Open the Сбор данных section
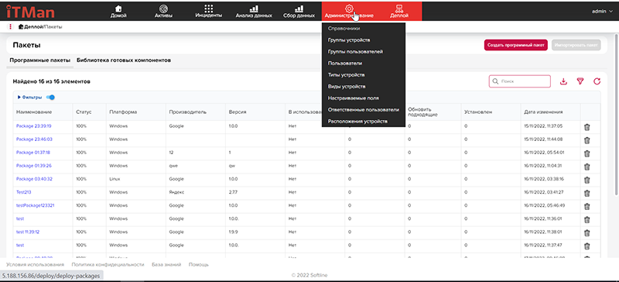The image size is (619, 282). 299,12
